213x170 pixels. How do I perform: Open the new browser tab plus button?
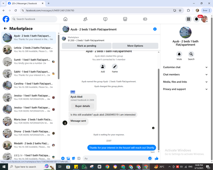coord(49,3)
